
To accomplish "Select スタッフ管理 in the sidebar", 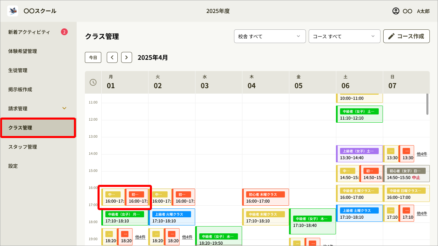I will (x=23, y=147).
